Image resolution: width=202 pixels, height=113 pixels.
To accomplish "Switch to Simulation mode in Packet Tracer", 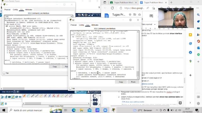I will pos(94,92).
